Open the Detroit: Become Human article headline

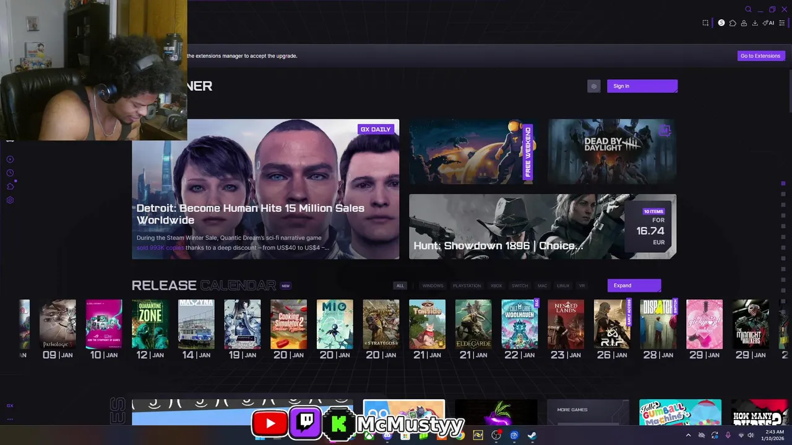[251, 214]
